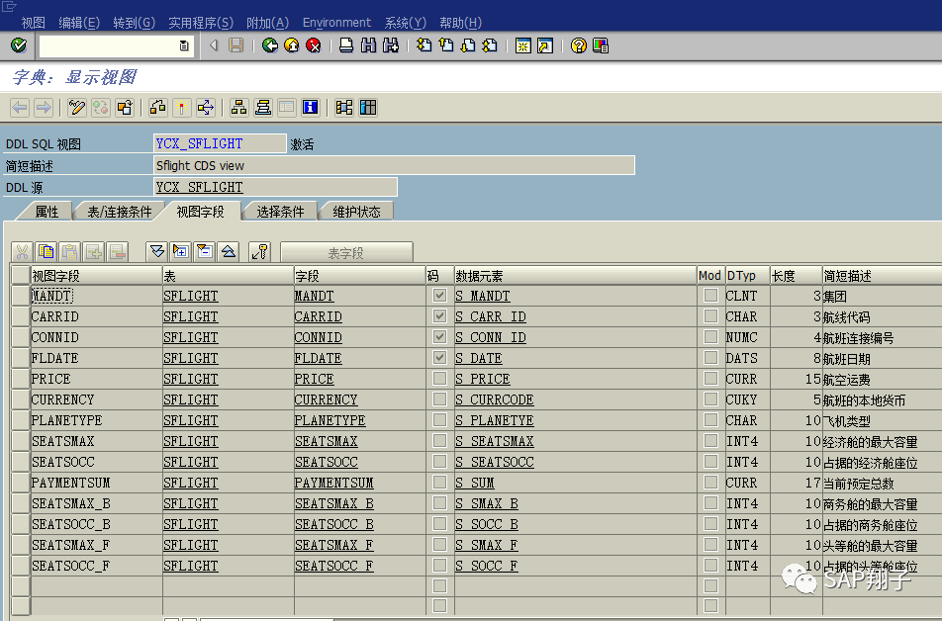
Task: Open the S_CURRCODE data element link
Action: tap(495, 399)
